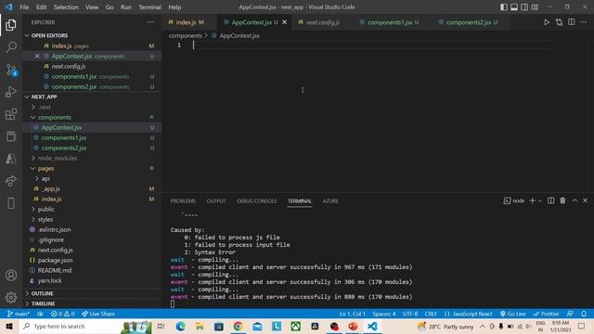Switch to the Problems panel tab

point(183,201)
